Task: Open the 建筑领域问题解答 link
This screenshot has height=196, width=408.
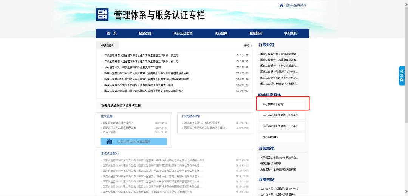Action: [270, 164]
